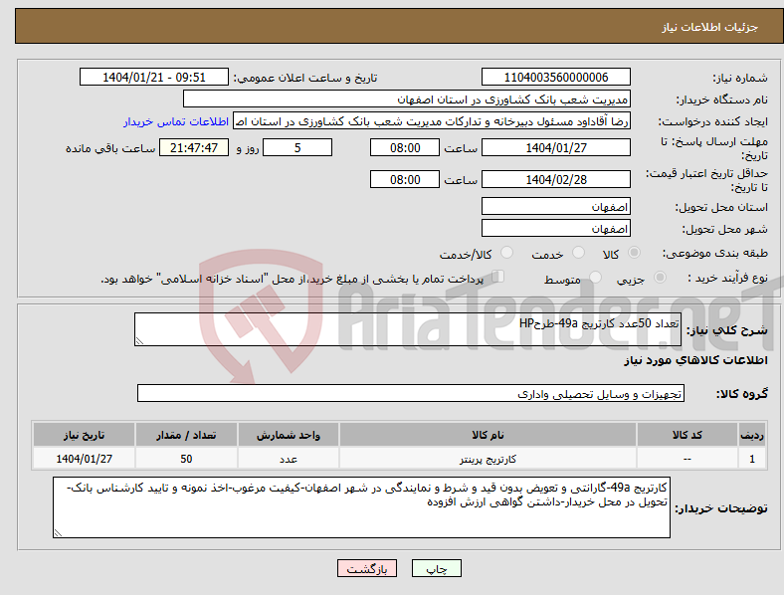Click the اطلاعات کالاهای مورد نیاز section heading
784x595 pixels.
[x=695, y=360]
